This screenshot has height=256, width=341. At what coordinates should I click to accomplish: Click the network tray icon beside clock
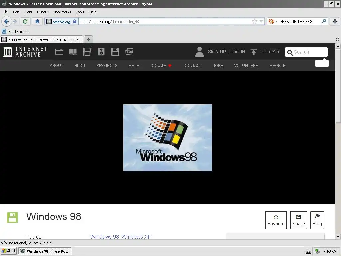317,251
